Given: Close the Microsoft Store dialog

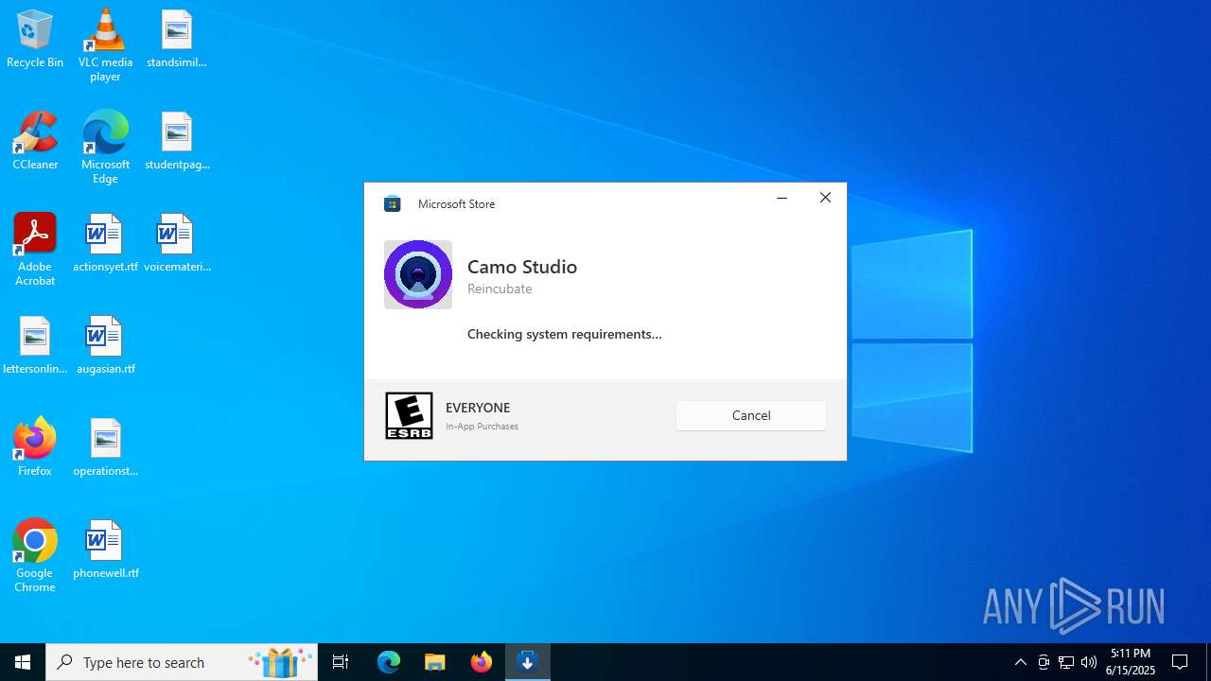Looking at the screenshot, I should 825,198.
